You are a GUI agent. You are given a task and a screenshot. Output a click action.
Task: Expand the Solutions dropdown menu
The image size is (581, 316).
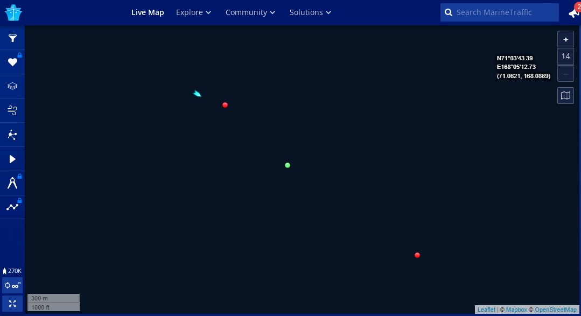310,12
